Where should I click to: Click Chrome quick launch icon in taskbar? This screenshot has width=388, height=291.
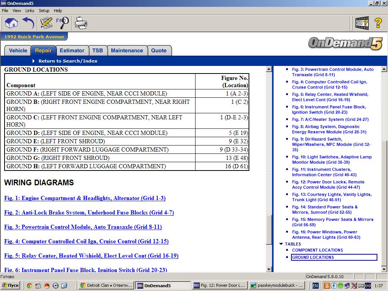coord(30,286)
